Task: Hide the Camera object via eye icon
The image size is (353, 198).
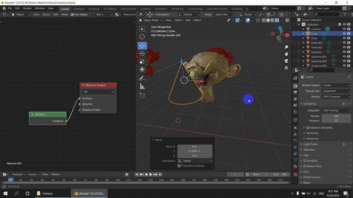Action: (344, 29)
